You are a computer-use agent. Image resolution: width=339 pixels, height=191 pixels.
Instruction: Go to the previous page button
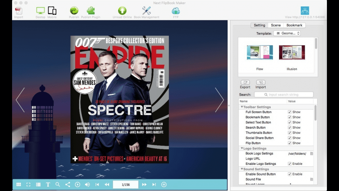click(107, 184)
